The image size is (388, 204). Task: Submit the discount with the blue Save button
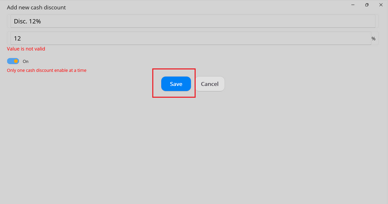pos(176,84)
